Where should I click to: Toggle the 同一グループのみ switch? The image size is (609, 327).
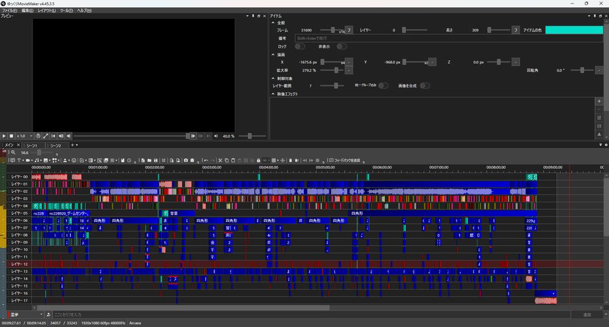[x=383, y=86]
